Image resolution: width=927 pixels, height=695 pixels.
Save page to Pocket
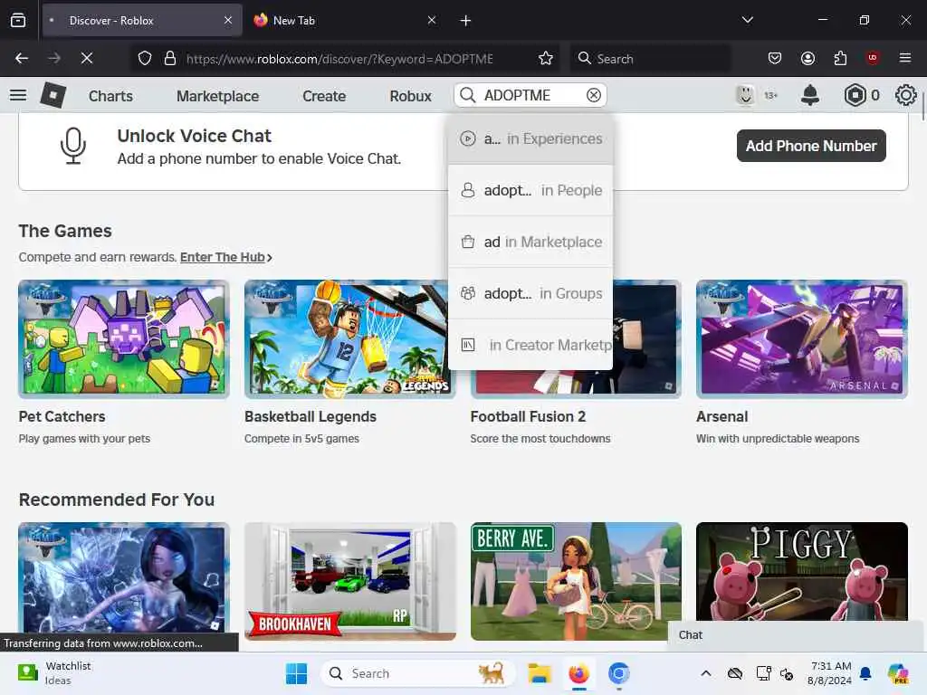click(775, 58)
